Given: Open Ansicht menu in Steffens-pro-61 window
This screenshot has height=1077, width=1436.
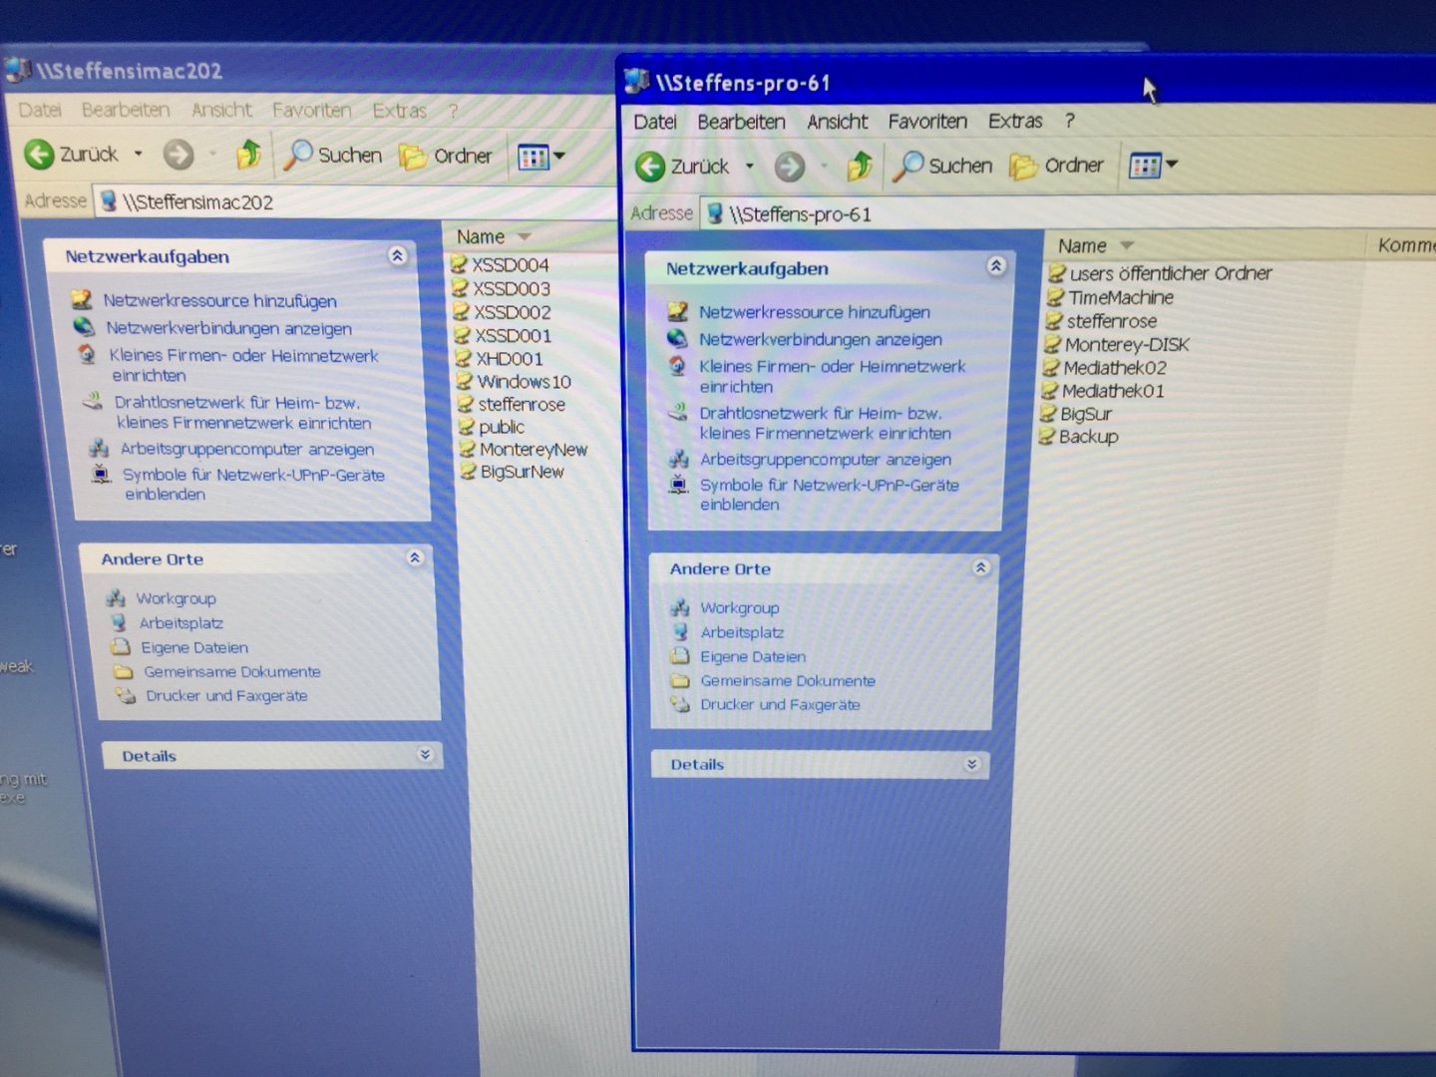Looking at the screenshot, I should (x=838, y=122).
